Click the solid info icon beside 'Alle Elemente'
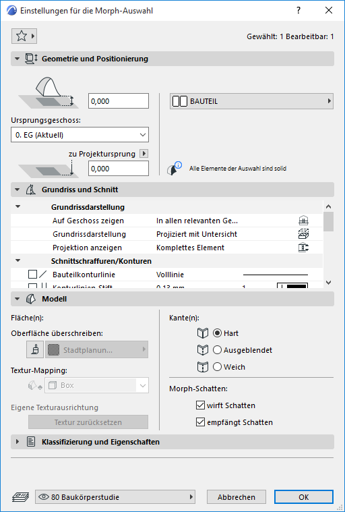Image resolution: width=345 pixels, height=512 pixels. pos(175,169)
